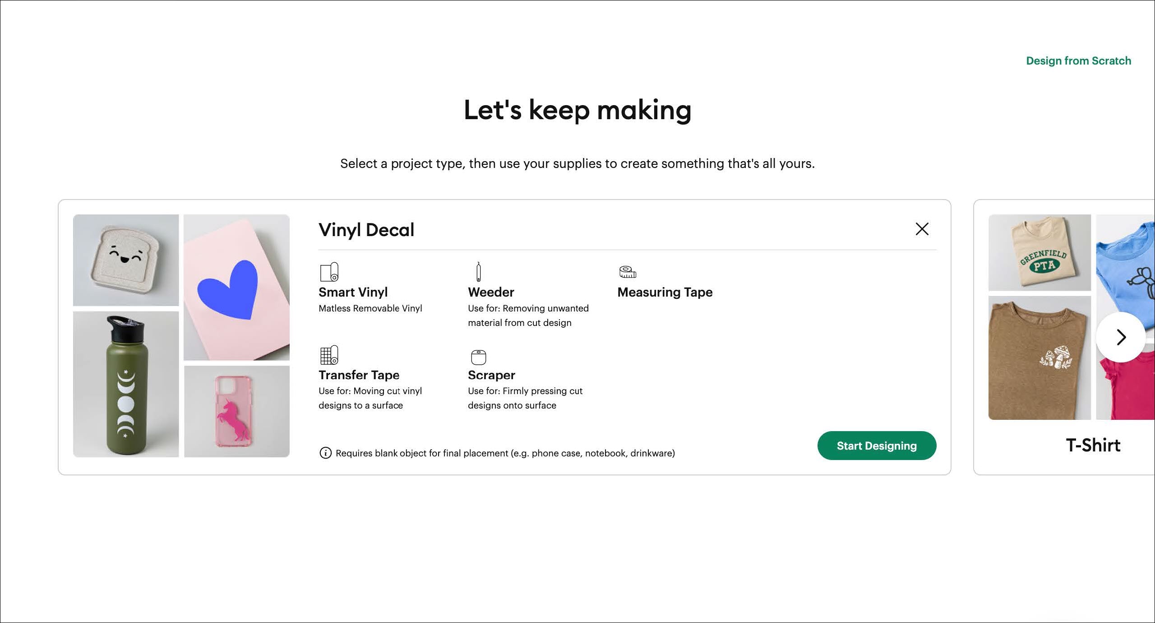Click the Weeder tool icon

point(478,272)
